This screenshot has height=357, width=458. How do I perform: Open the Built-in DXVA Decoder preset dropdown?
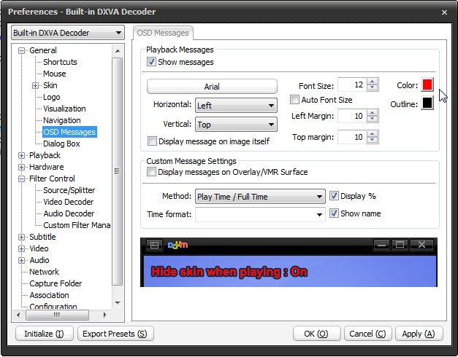68,33
